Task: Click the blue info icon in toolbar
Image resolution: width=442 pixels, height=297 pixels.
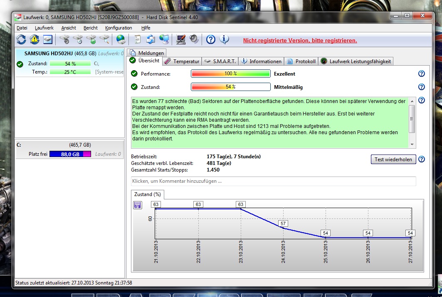Action: 224,40
